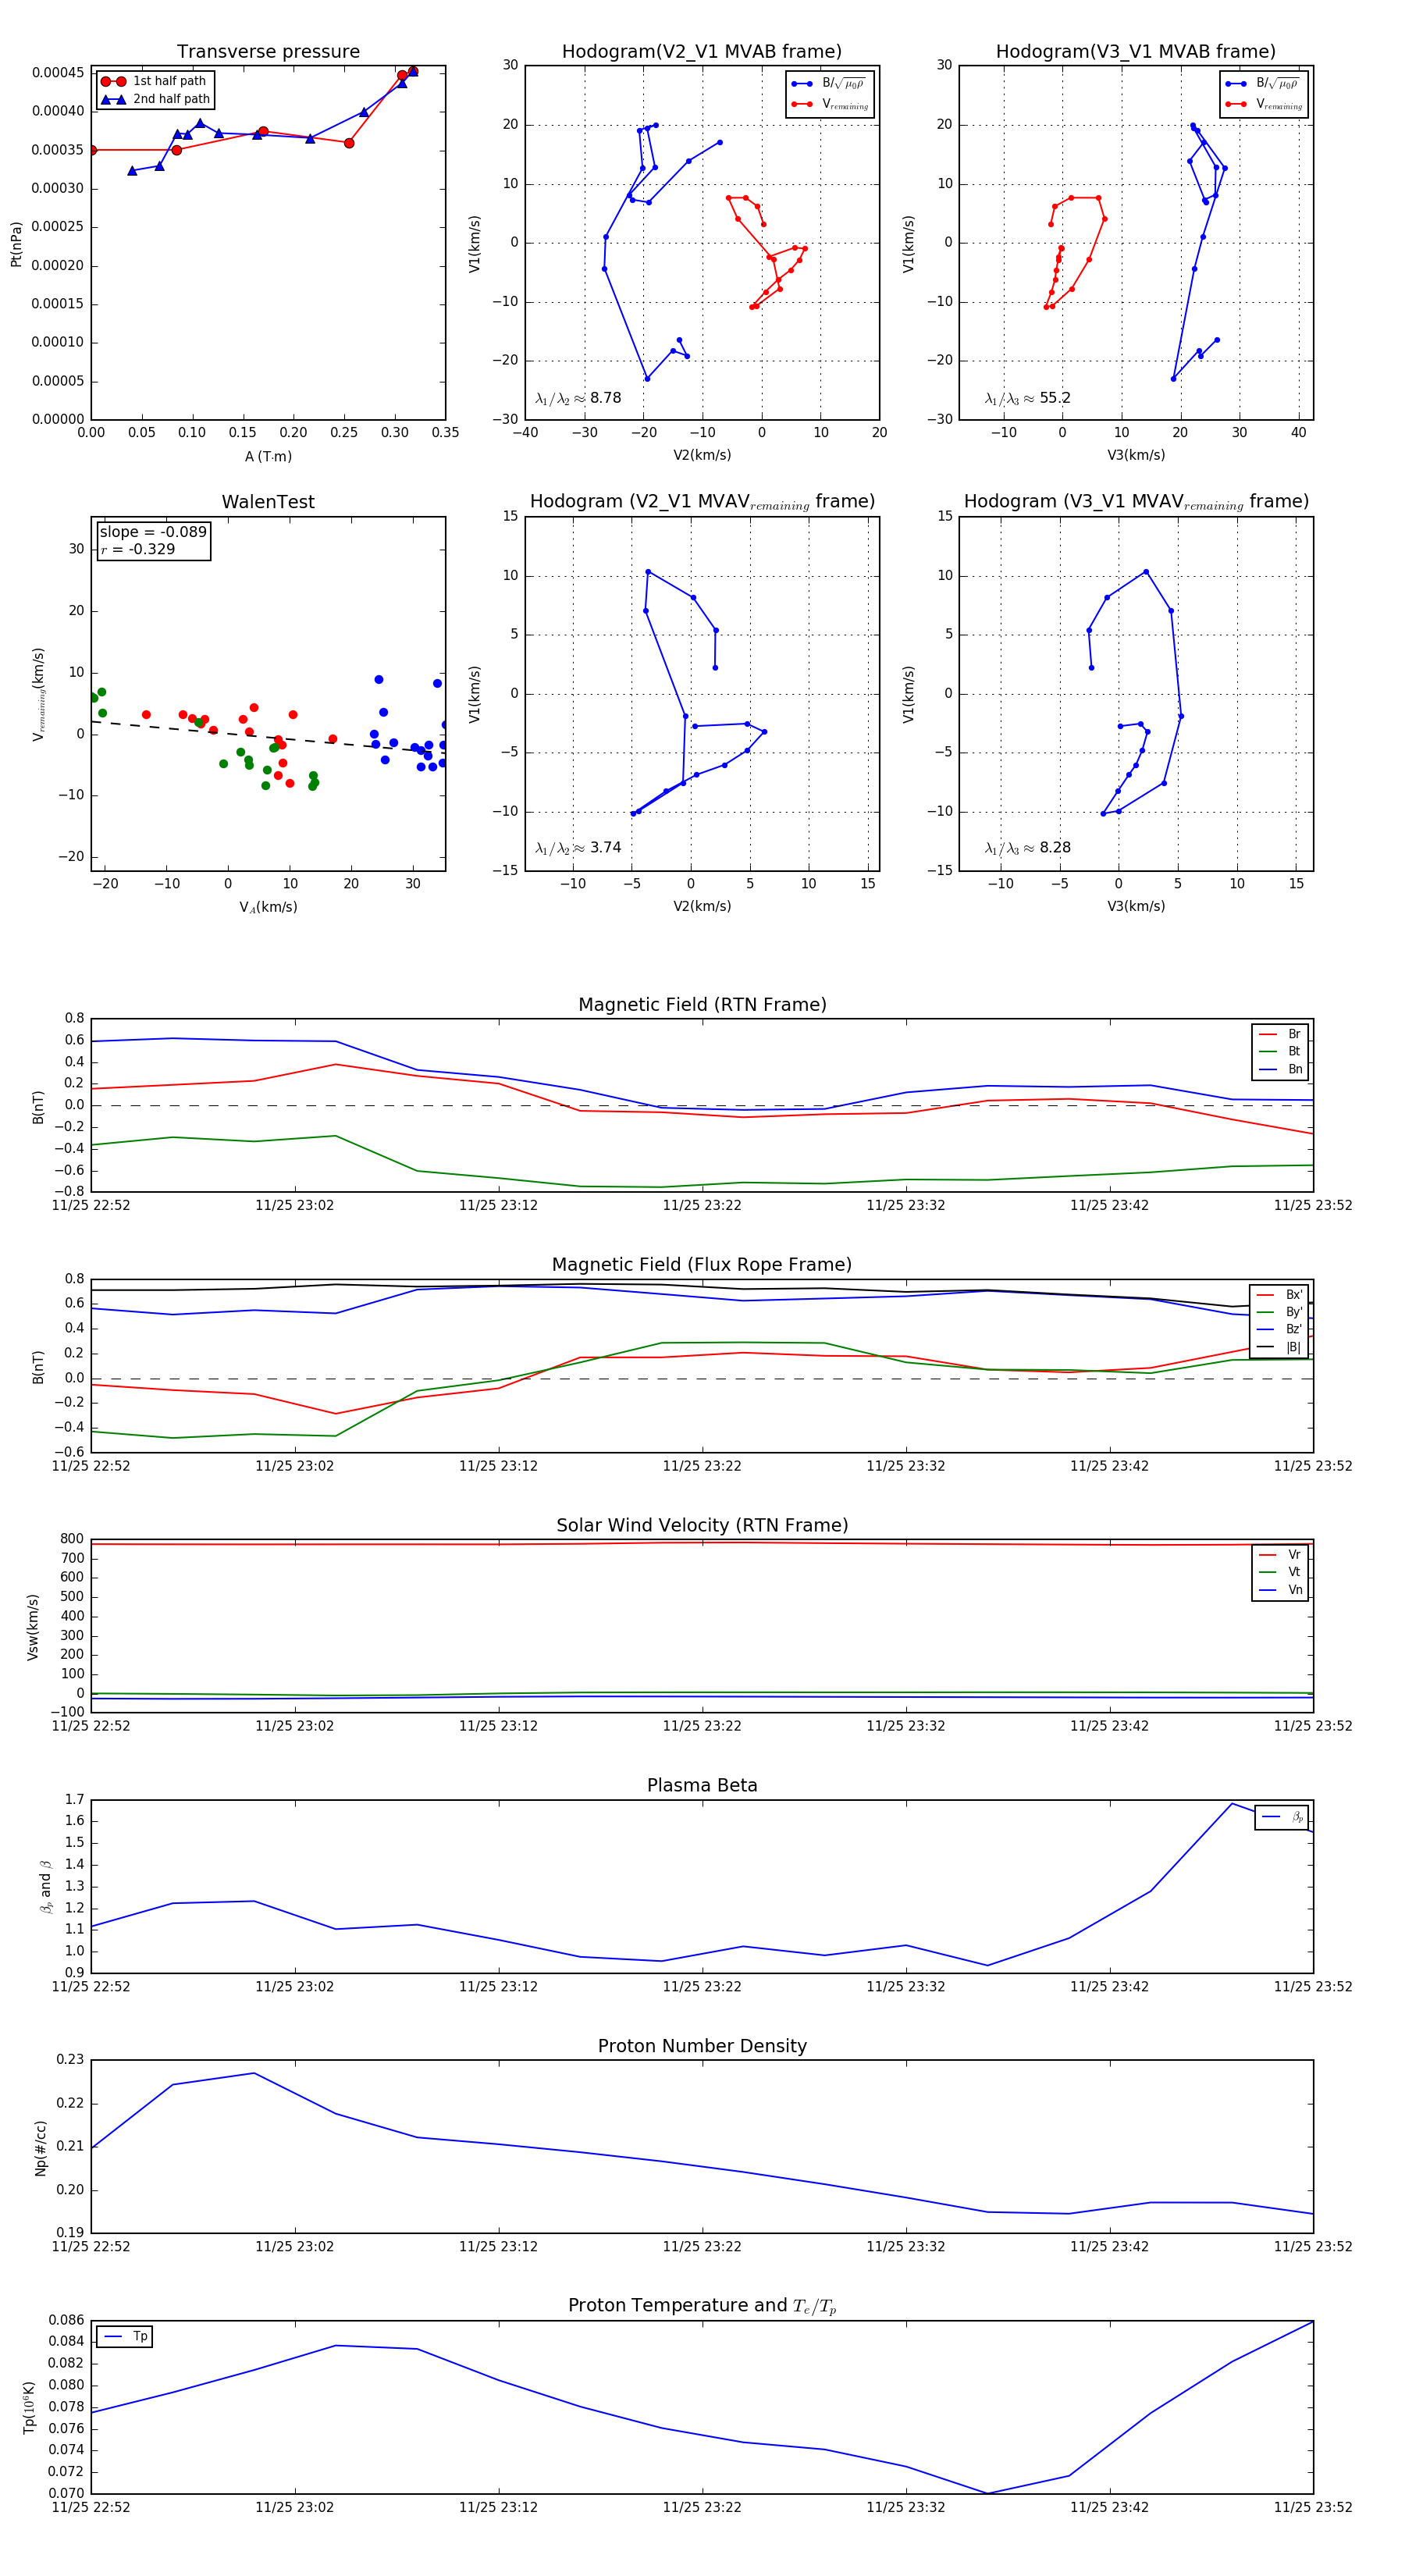Viewport: 1405px width, 2576px height.
Task: Click the eigenvalue ratio 3.74 label
Action: (578, 848)
